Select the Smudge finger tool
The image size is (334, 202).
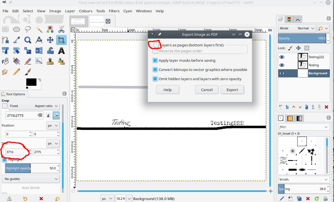point(5,72)
